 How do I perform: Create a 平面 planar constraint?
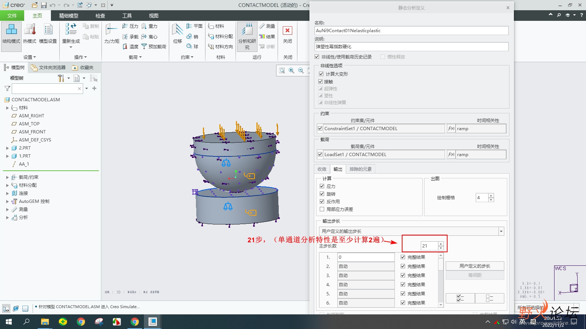click(194, 26)
